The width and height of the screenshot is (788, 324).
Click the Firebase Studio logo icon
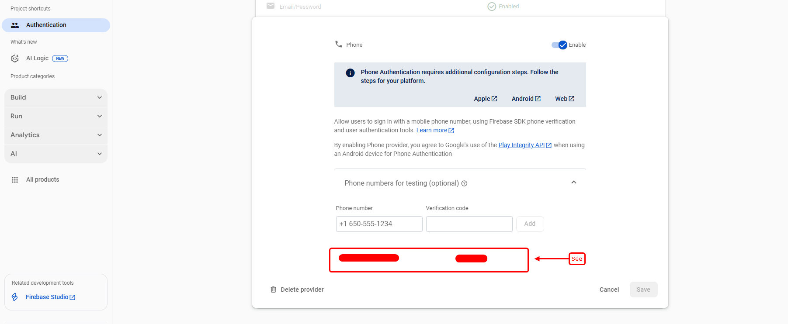pos(15,297)
